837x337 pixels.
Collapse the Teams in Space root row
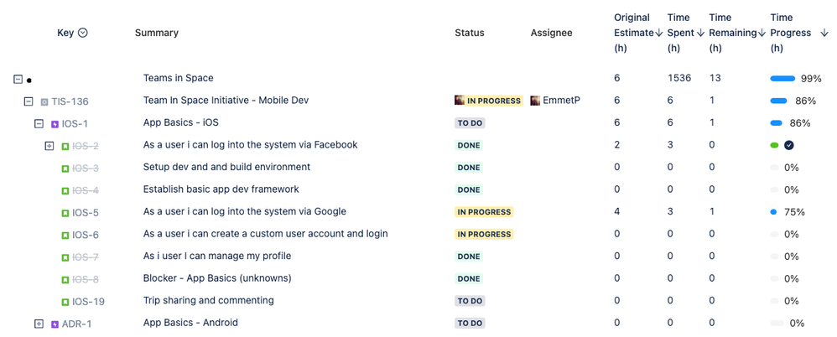pyautogui.click(x=18, y=80)
